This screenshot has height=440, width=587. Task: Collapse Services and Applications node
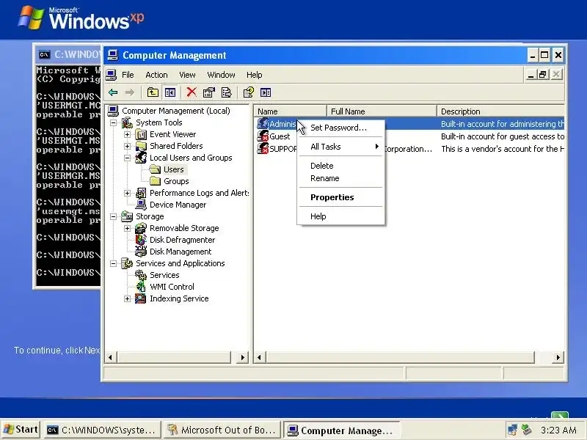pyautogui.click(x=113, y=263)
